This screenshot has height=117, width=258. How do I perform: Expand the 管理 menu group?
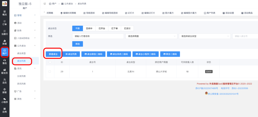click(x=25, y=15)
